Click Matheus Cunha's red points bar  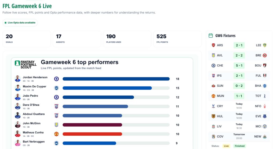[92, 134]
